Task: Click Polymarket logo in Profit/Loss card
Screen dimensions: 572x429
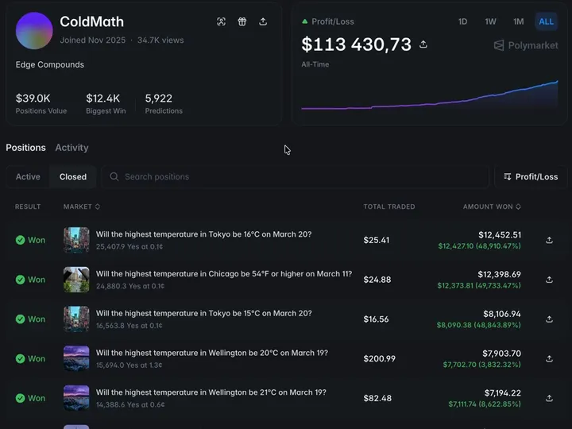Action: pyautogui.click(x=526, y=45)
